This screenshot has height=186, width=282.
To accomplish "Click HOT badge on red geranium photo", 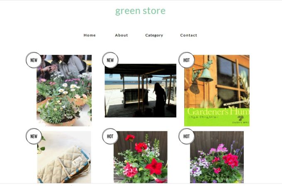I will coord(110,136).
